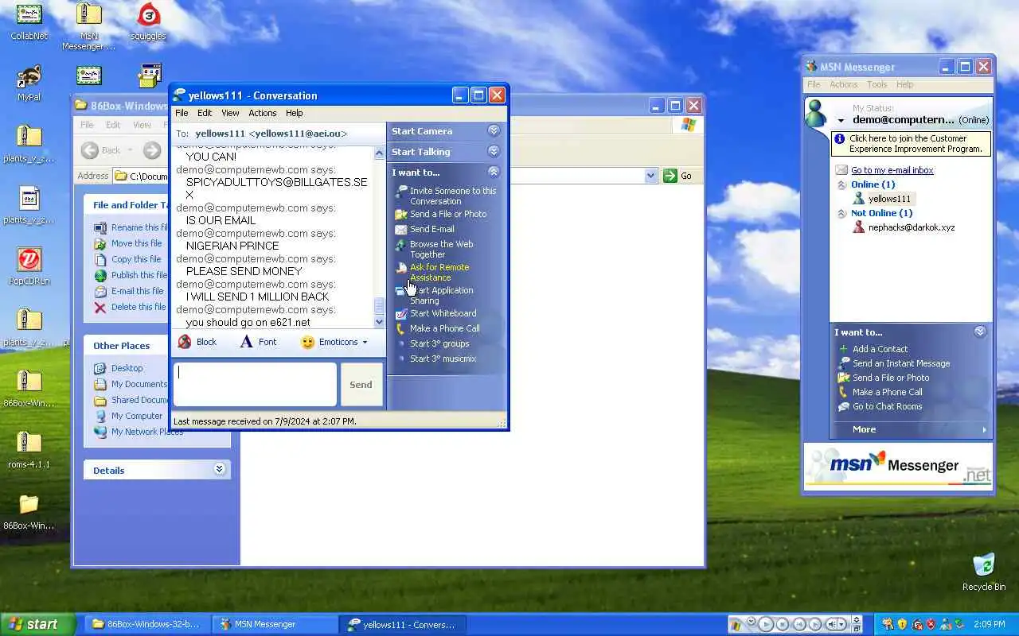This screenshot has height=636, width=1019.
Task: Open the CollabNet desktop icon
Action: [29, 21]
